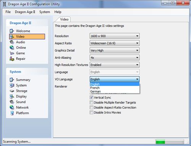Open the Anti-Aliasing dropdown set to 4x
191x146 pixels.
click(115, 58)
